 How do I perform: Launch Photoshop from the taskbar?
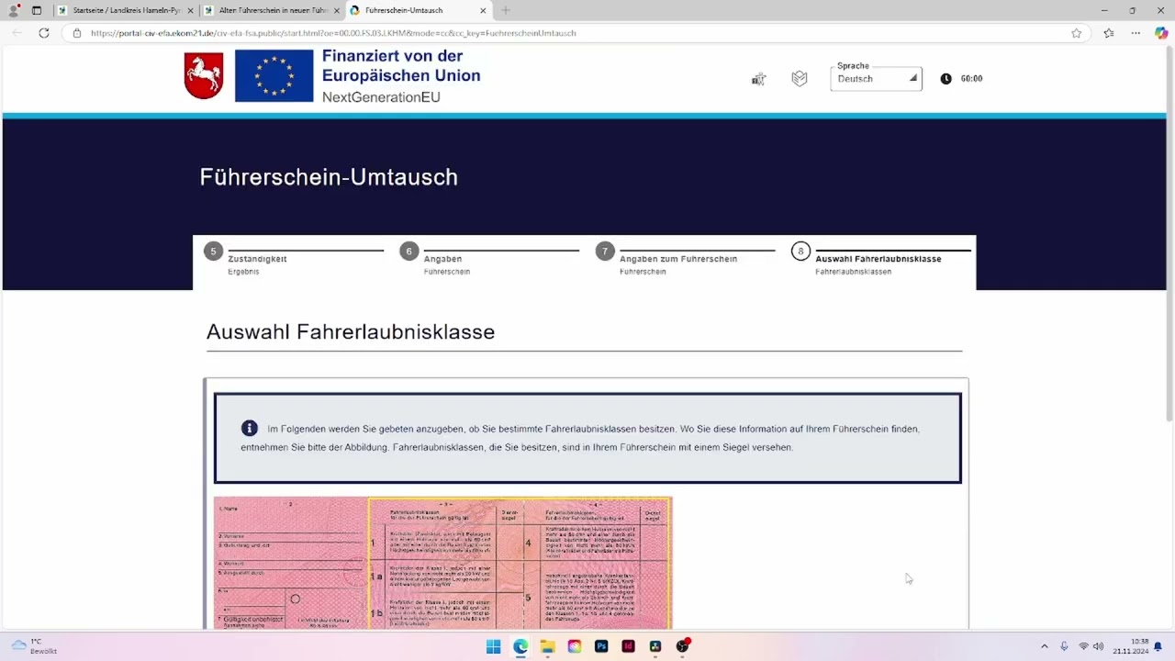[601, 646]
